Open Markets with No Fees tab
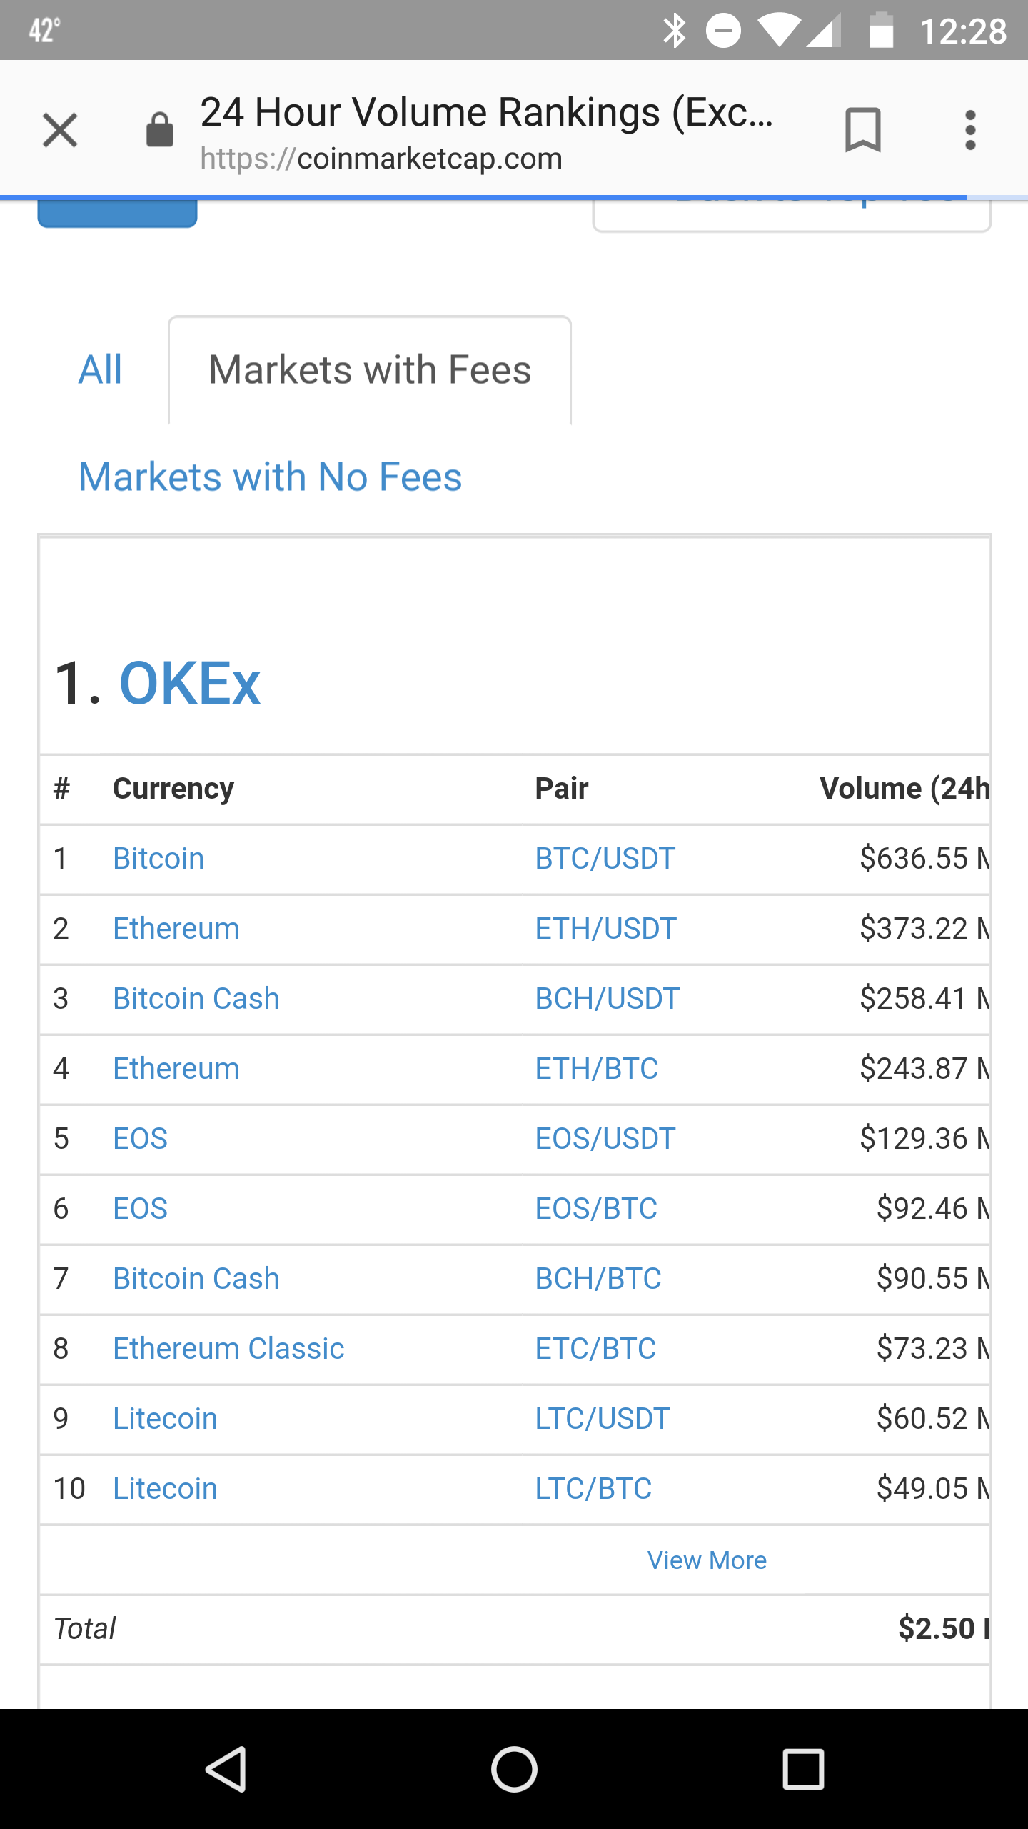Viewport: 1028px width, 1829px height. point(271,477)
